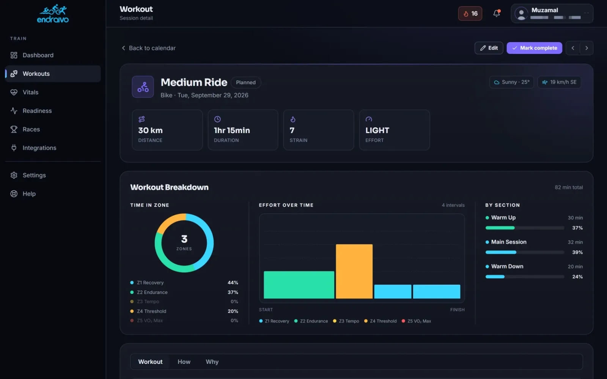Switch to the Why tab
Screen dimensions: 607x379
point(212,362)
